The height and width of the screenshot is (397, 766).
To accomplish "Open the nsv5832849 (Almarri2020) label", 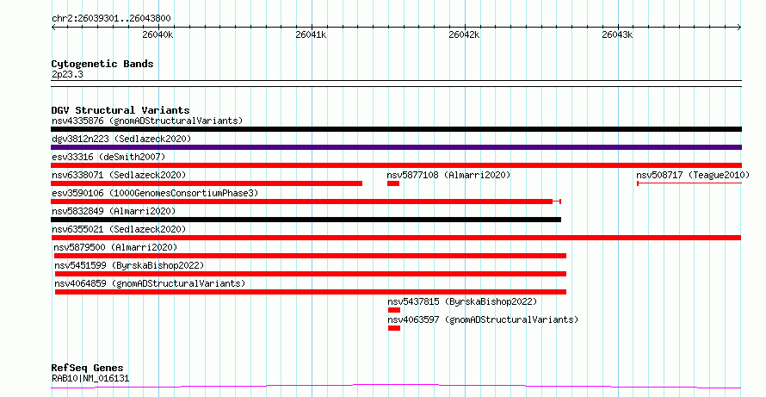I will click(x=114, y=211).
